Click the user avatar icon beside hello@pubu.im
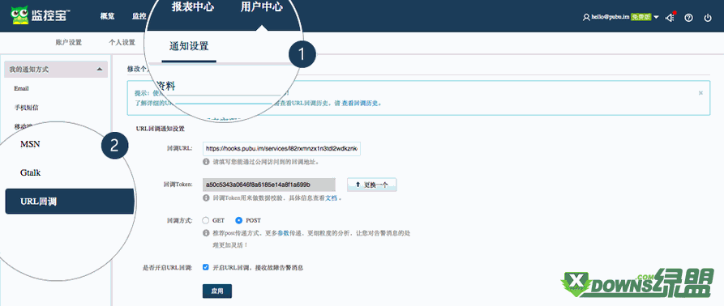This screenshot has height=306, width=724. click(586, 17)
